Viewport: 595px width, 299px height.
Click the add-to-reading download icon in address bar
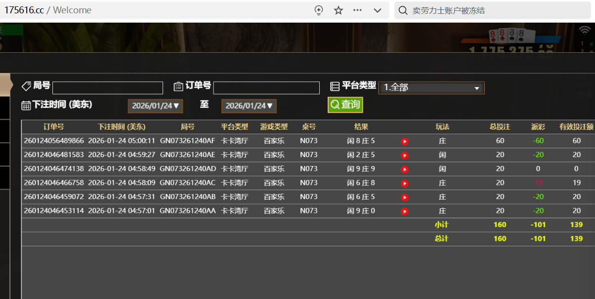319,10
